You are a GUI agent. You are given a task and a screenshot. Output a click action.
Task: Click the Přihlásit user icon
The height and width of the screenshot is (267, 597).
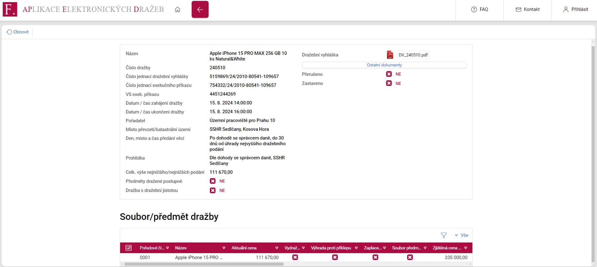(566, 10)
